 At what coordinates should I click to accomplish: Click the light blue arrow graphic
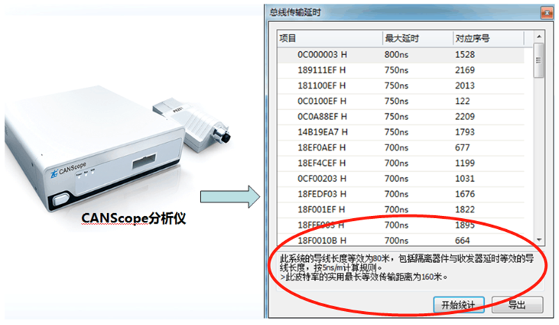tap(230, 197)
